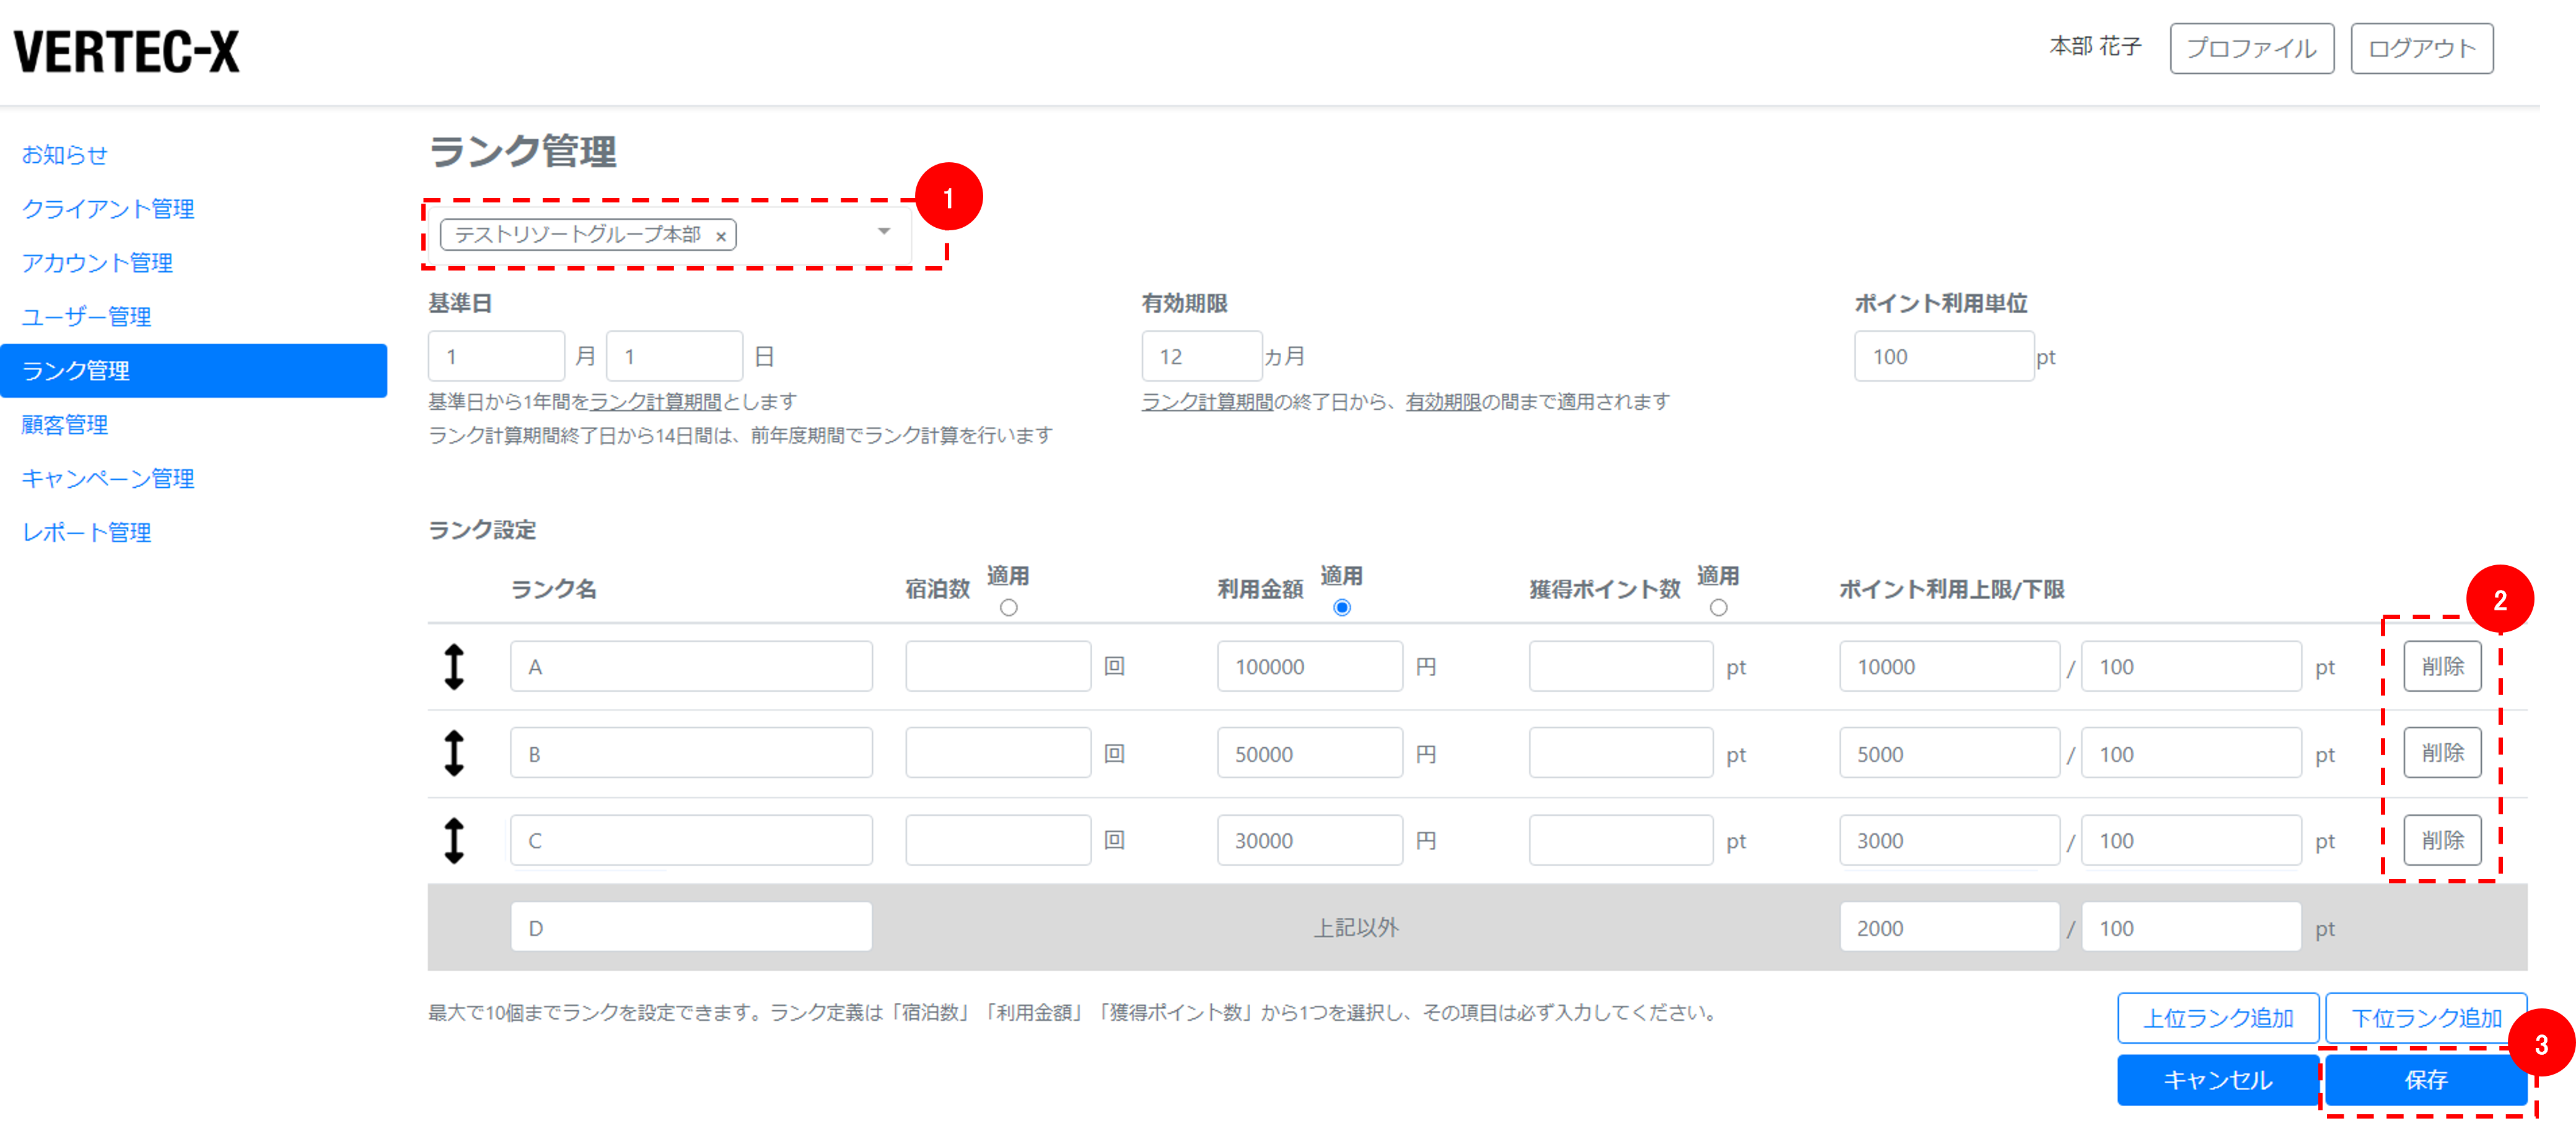The image size is (2576, 1126).
Task: Click the 基準日 day input field
Action: coord(674,357)
